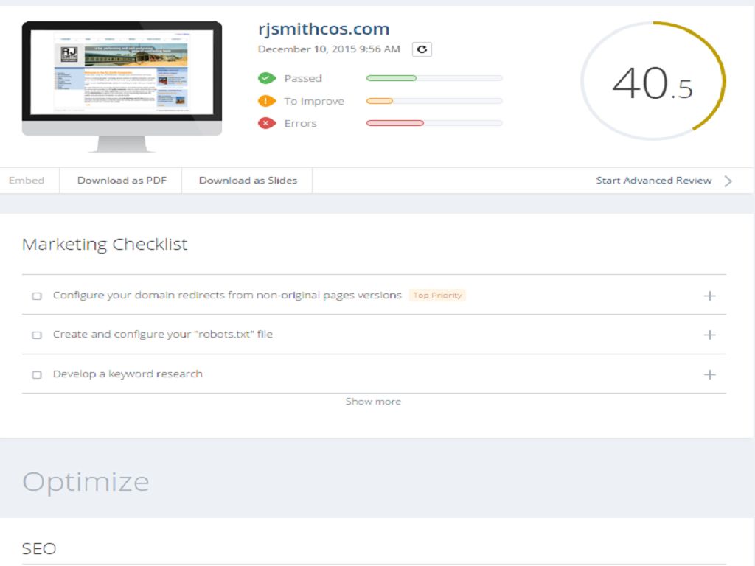Click the 'To Improve' label
This screenshot has width=755, height=566.
(314, 101)
